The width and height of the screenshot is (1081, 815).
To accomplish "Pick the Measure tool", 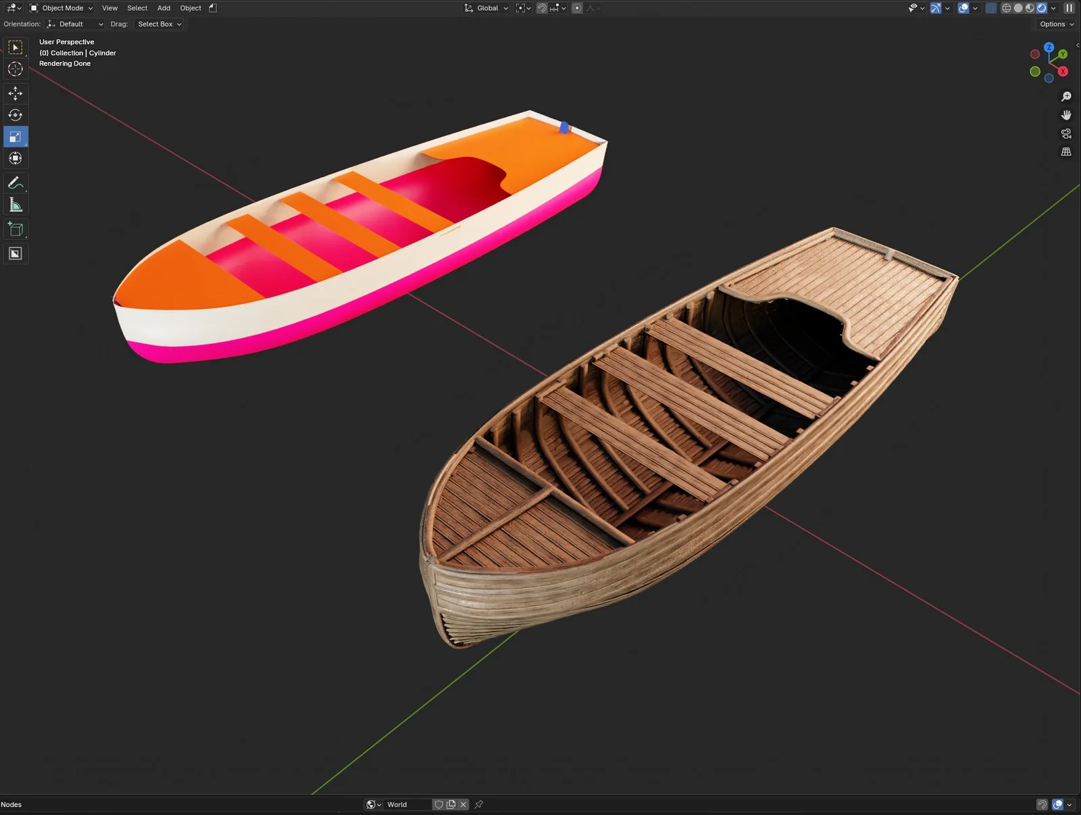I will click(15, 204).
